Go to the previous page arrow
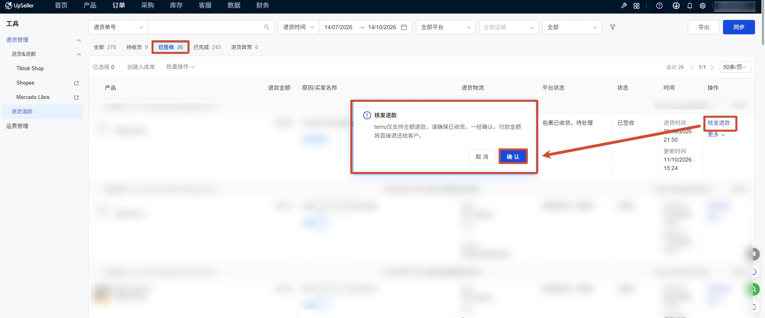This screenshot has width=765, height=318. point(693,67)
